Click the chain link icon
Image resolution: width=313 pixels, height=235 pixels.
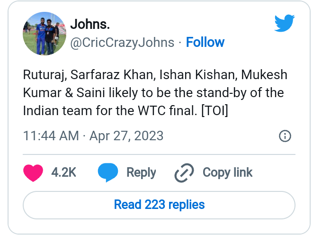pyautogui.click(x=184, y=173)
